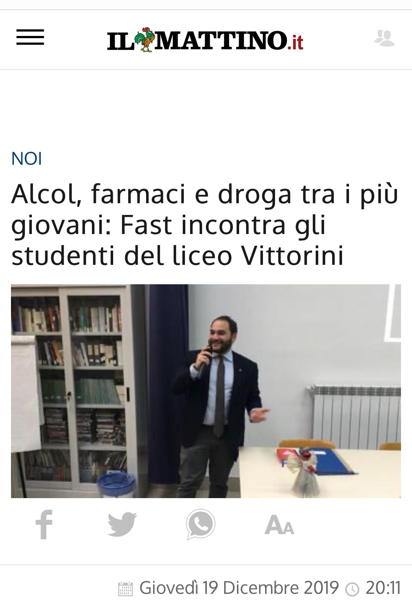Change text size with the Aa icon
This screenshot has width=412, height=610.
(279, 525)
